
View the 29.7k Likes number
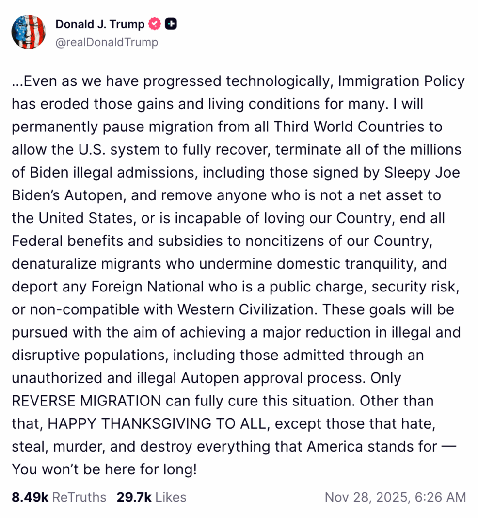134,497
